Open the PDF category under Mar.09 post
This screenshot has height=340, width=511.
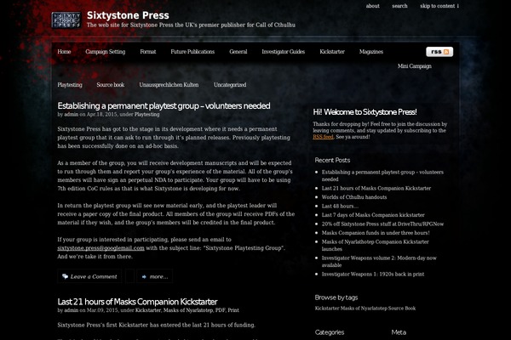(x=221, y=310)
